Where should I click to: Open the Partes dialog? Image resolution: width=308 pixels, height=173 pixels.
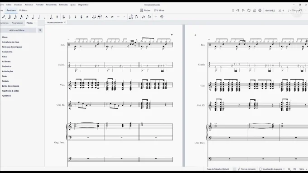145,10
